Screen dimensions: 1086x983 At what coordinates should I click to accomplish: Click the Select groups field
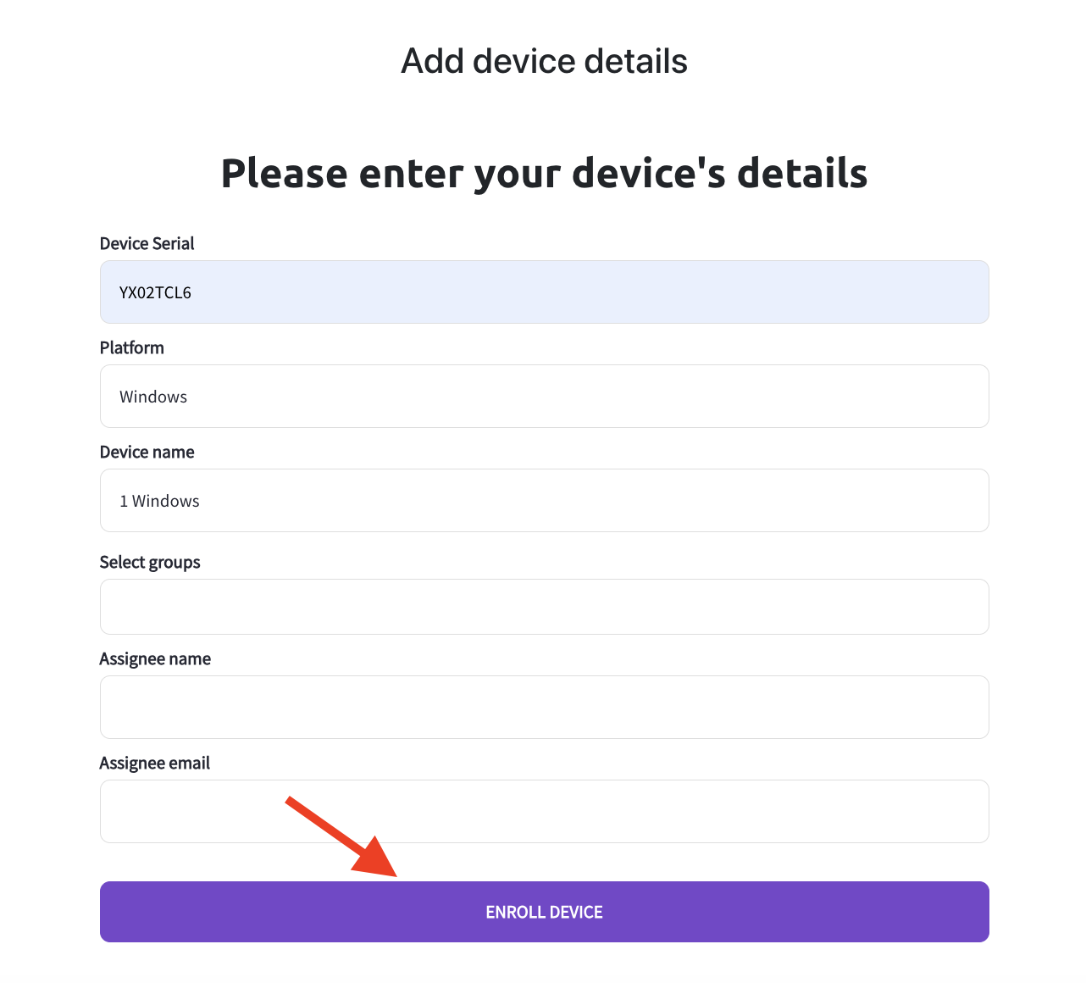pyautogui.click(x=544, y=607)
